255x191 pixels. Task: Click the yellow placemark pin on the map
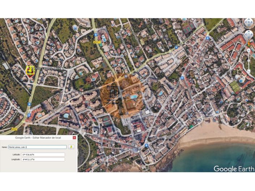point(30,70)
